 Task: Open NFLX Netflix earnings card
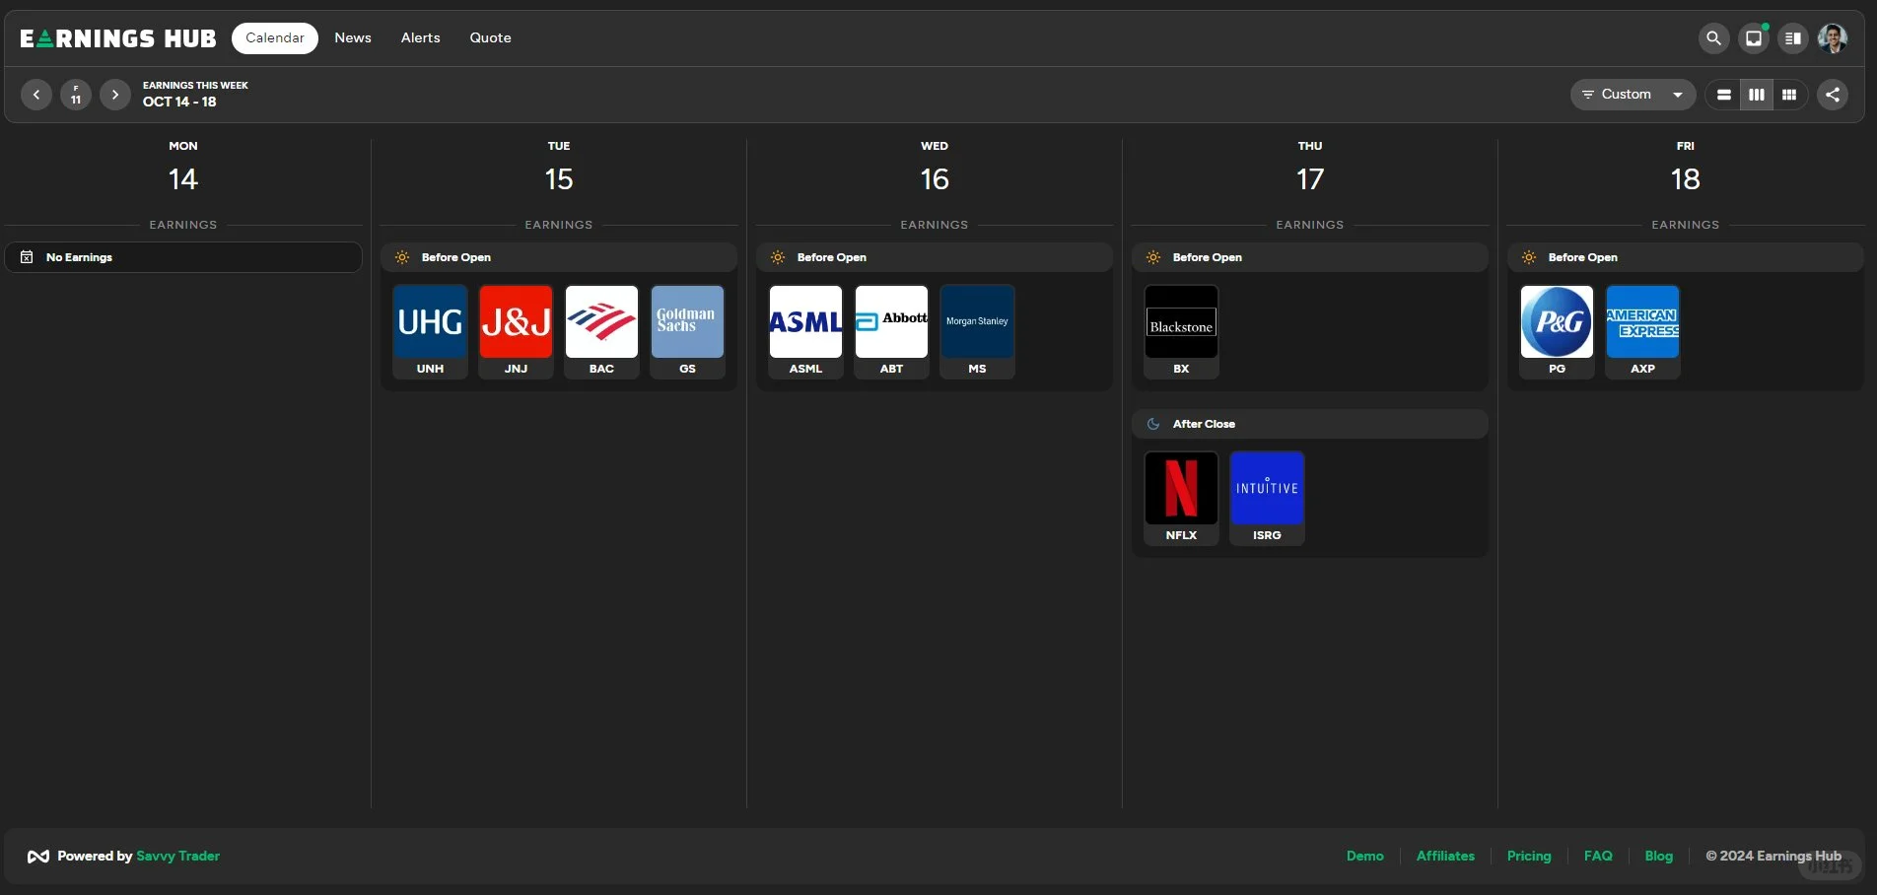pyautogui.click(x=1181, y=498)
